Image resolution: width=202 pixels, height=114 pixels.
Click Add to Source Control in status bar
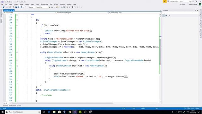(x=193, y=109)
